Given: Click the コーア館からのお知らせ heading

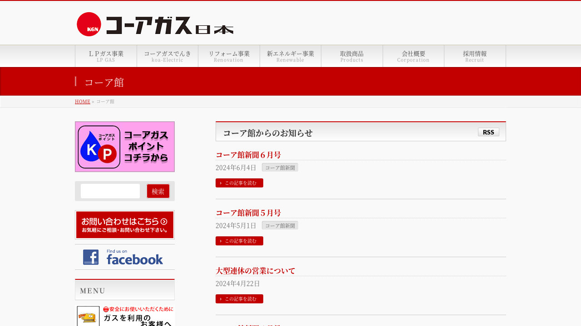Looking at the screenshot, I should pyautogui.click(x=268, y=133).
